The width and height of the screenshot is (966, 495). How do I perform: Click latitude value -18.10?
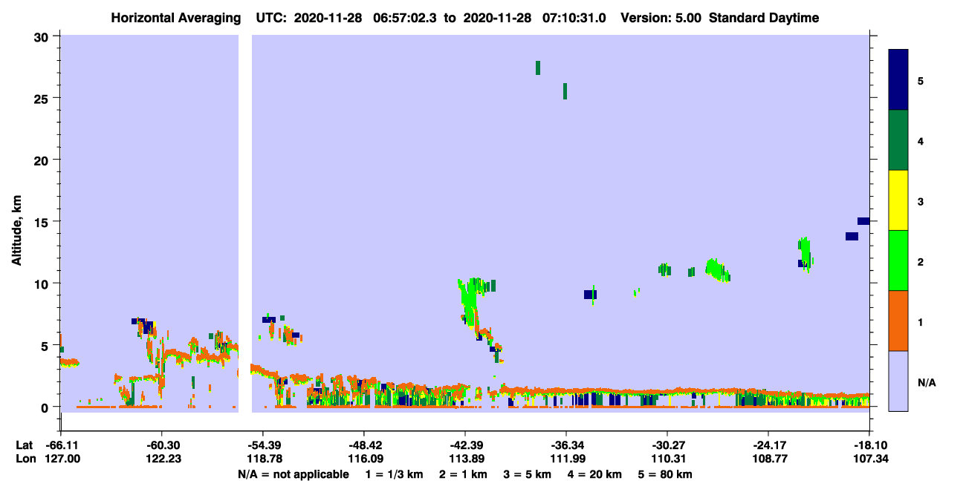(x=869, y=445)
